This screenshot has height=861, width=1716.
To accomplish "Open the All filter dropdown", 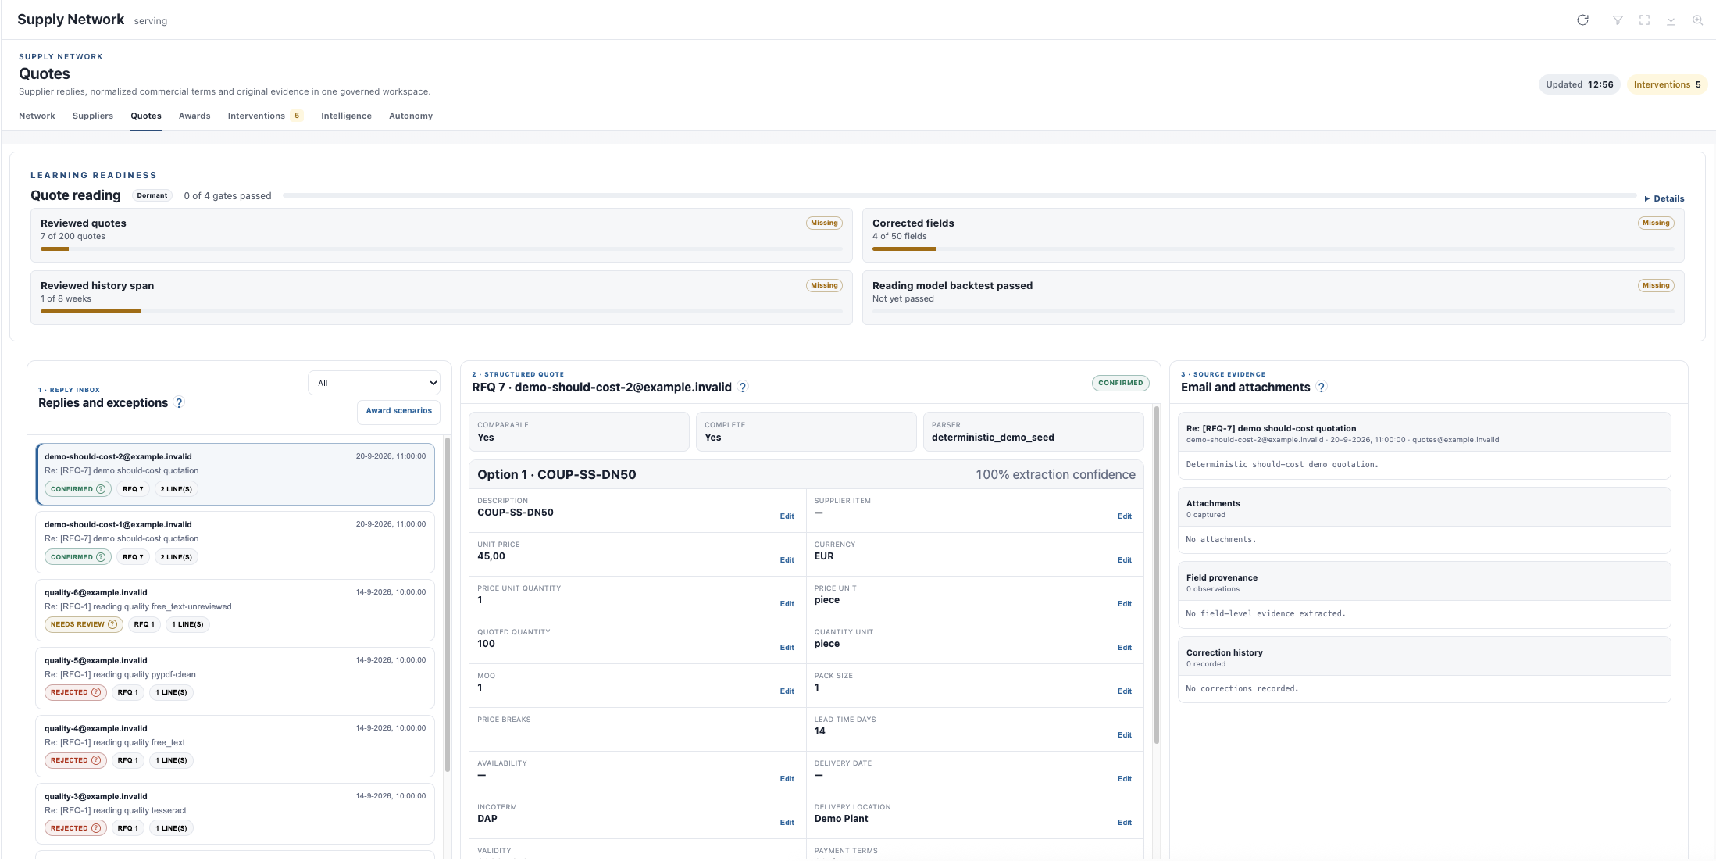I will point(374,383).
